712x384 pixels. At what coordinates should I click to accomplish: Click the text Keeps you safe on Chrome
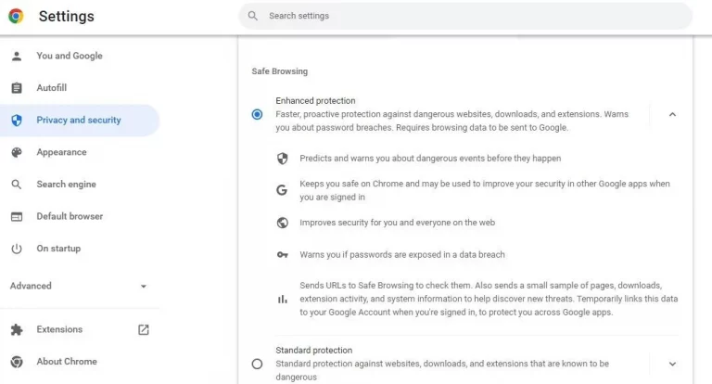[x=485, y=190]
